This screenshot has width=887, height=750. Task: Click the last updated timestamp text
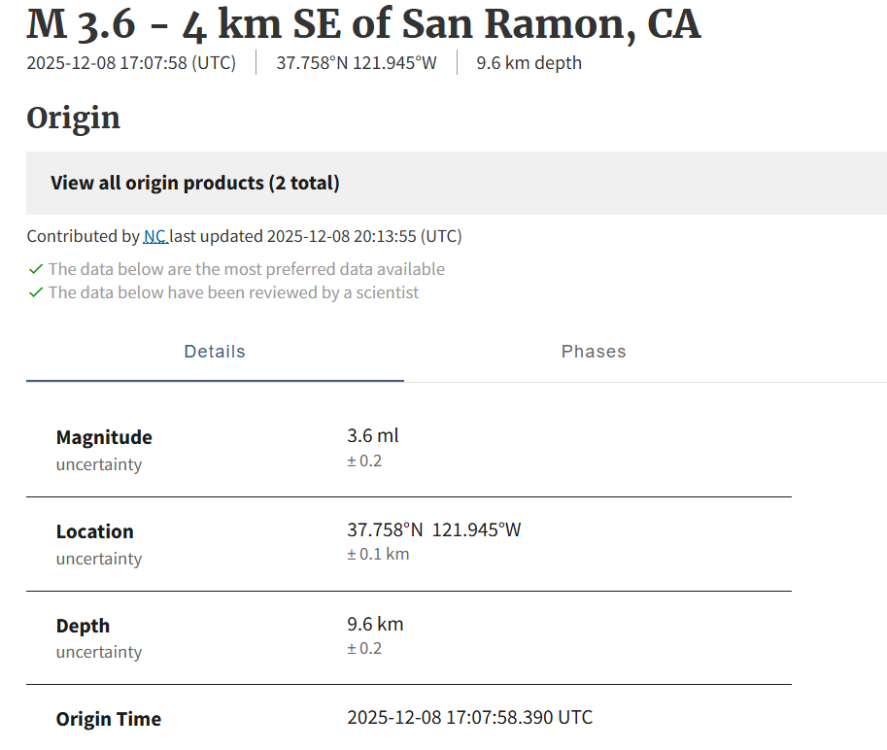[x=364, y=236]
